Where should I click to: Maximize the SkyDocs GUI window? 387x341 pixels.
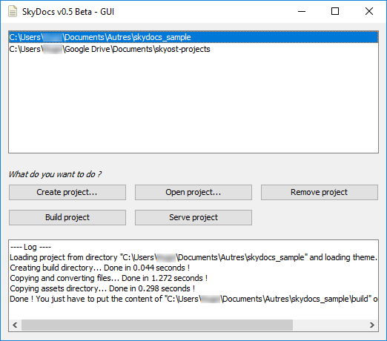(x=335, y=11)
